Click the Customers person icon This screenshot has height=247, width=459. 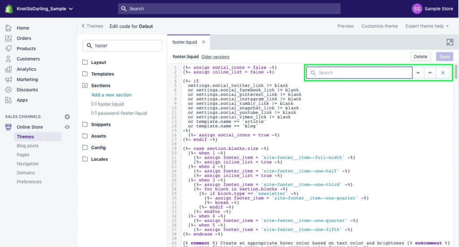click(x=8, y=59)
